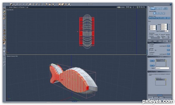This screenshot has width=175, height=105.
Task: Collapse the Shaders For Object section
Action: (149, 72)
